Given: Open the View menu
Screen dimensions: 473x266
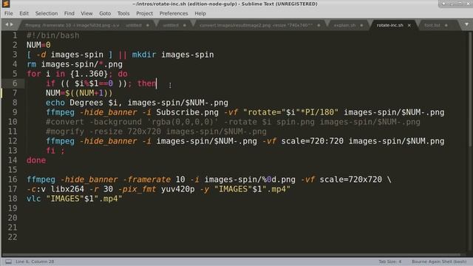Looking at the screenshot, I should (86, 13).
